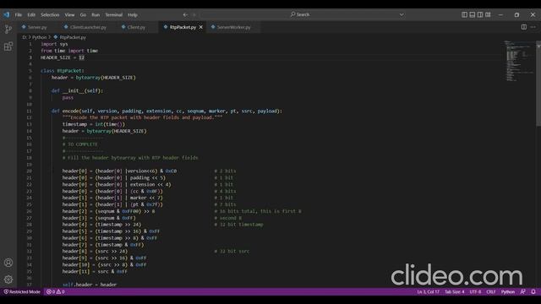Open the Manage gear icon

8,280
